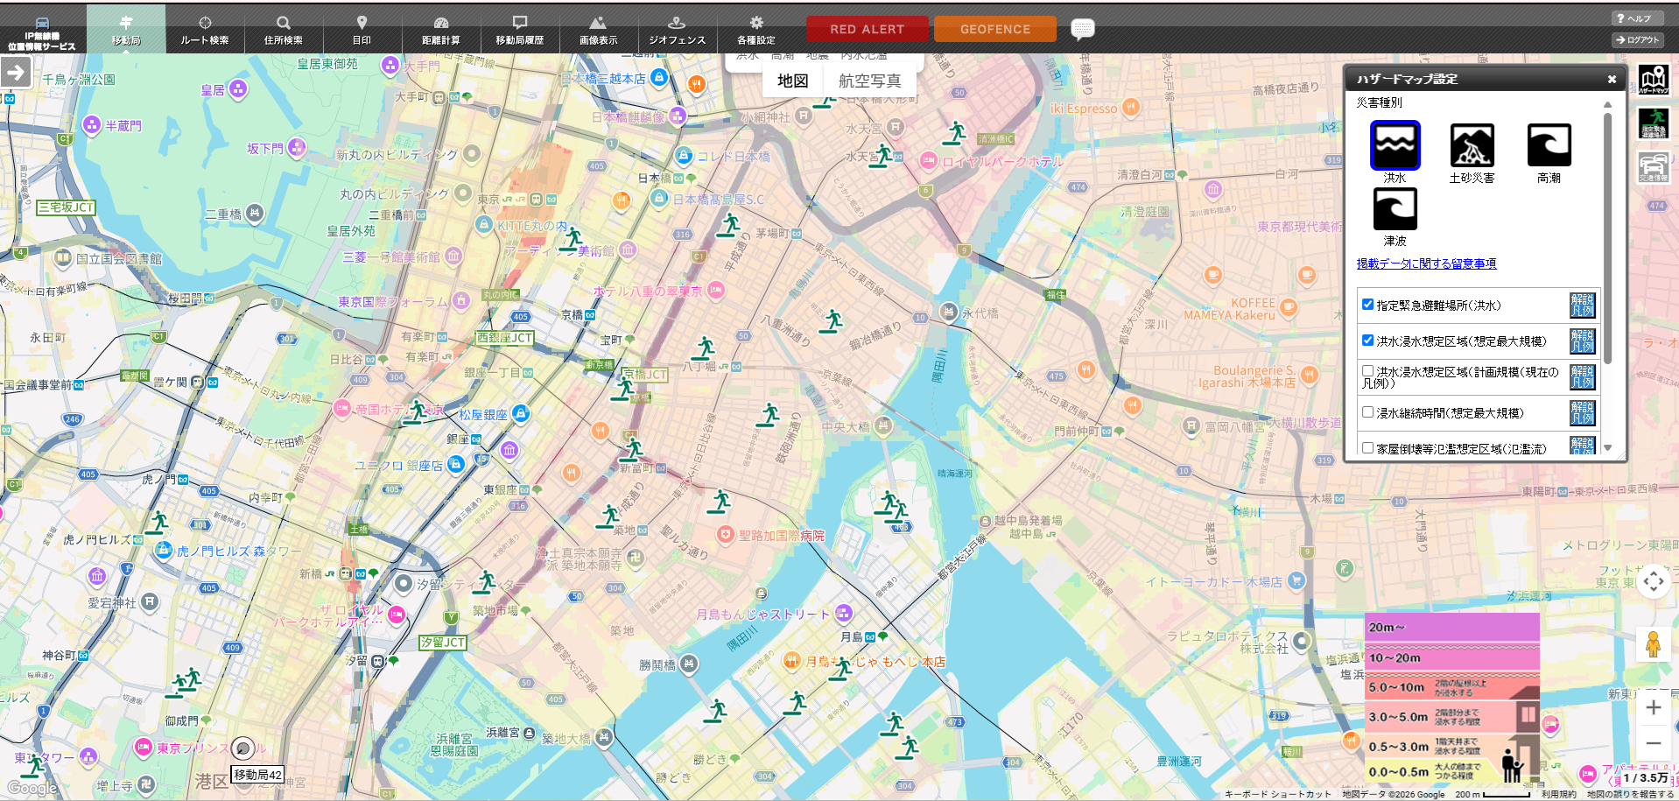The image size is (1679, 801).
Task: Uncheck 洪水浸水想定区域(想定最大規模) checkbox
Action: pyautogui.click(x=1367, y=341)
